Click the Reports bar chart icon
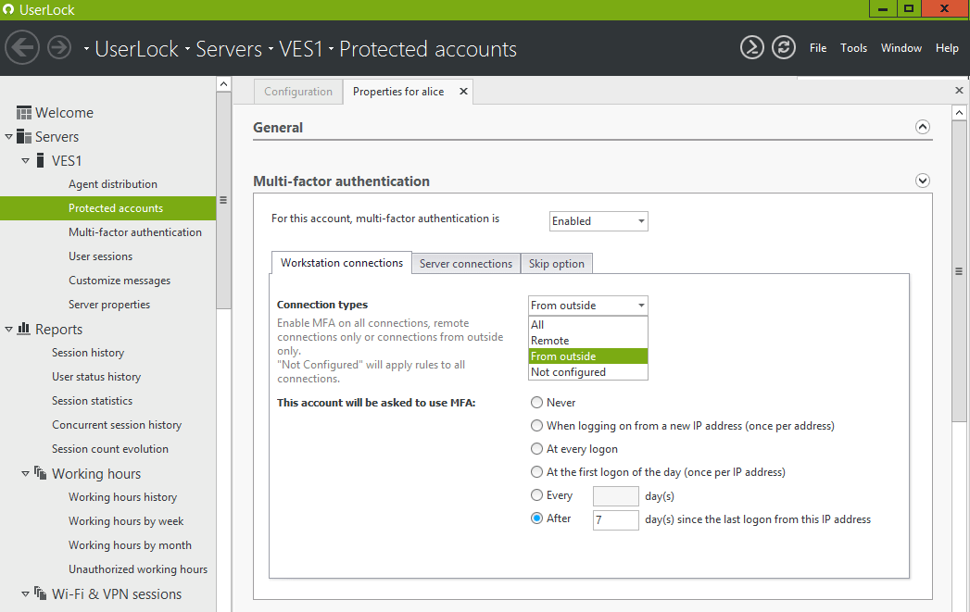 [23, 329]
